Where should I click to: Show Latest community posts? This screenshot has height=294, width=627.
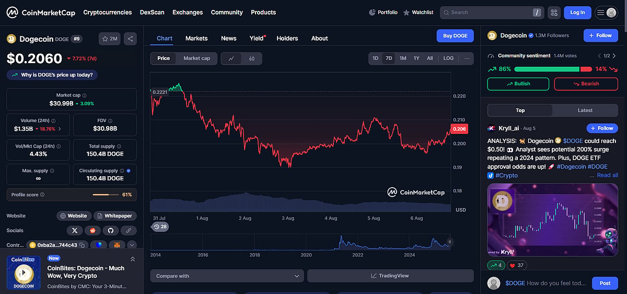585,110
